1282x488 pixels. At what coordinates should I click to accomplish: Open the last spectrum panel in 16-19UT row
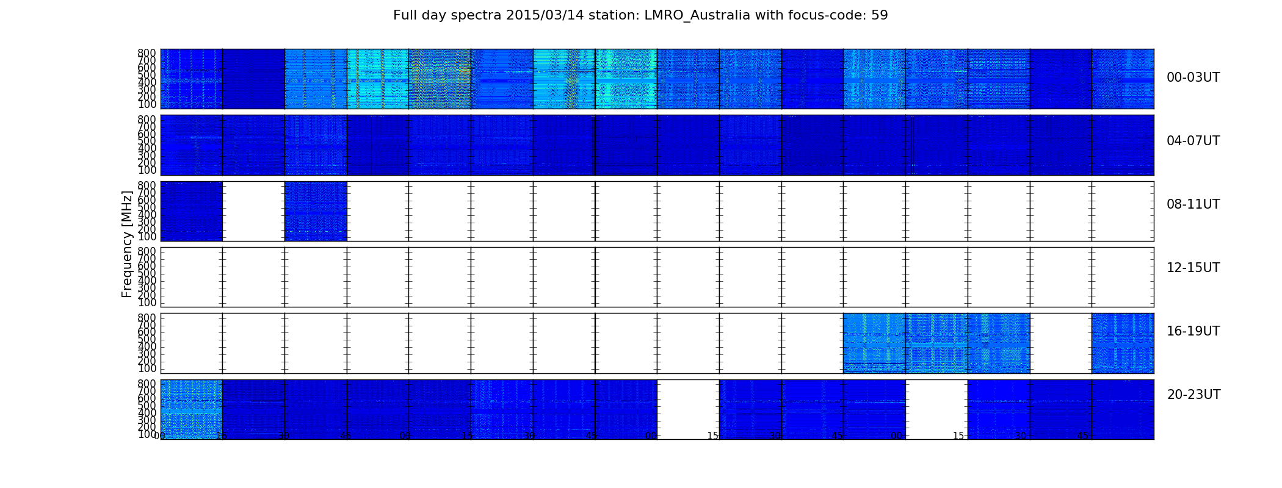pyautogui.click(x=1123, y=343)
